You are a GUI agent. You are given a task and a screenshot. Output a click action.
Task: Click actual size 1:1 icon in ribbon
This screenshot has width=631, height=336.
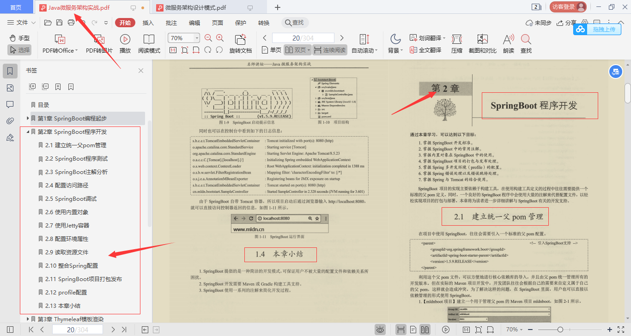(x=173, y=50)
